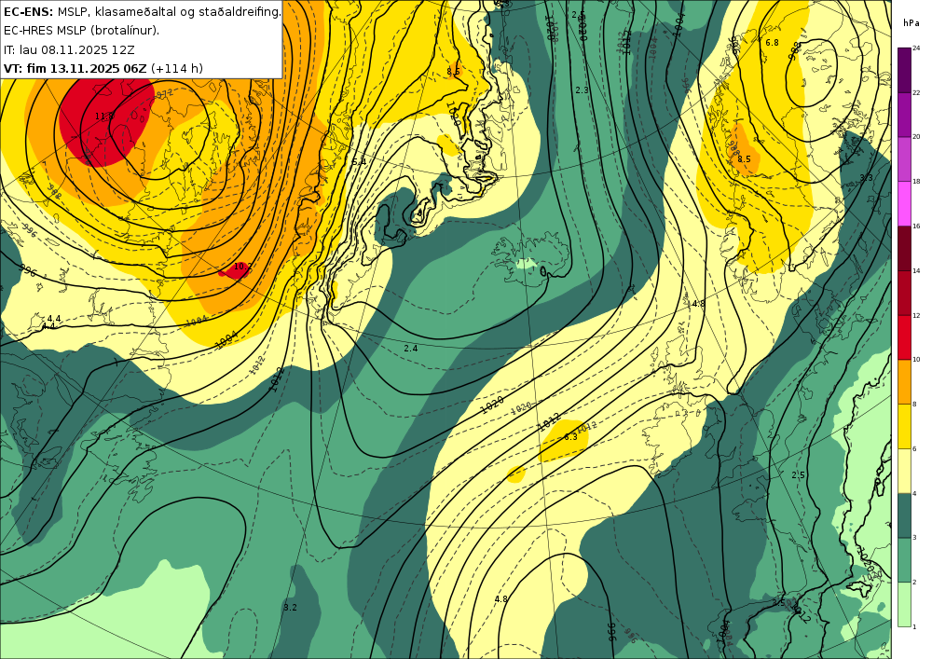Viewport: 932px width, 659px height.
Task: Select the pale yellow 4–6 hPa legend swatch
Action: (x=904, y=470)
